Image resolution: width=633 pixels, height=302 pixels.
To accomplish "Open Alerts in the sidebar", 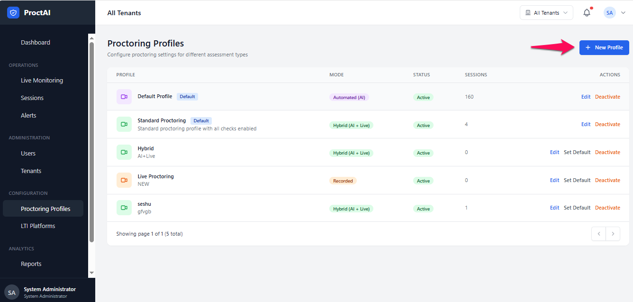I will point(28,115).
